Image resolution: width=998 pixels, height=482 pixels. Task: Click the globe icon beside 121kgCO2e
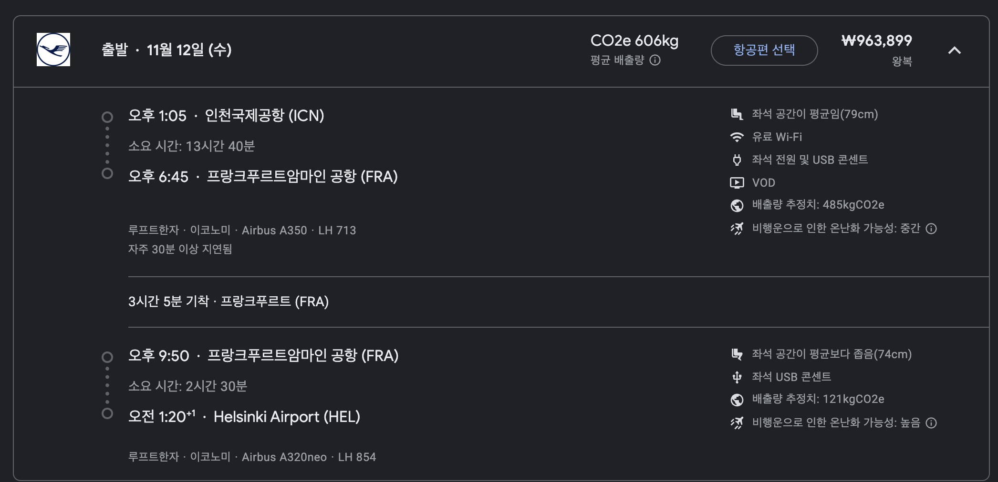coord(737,400)
